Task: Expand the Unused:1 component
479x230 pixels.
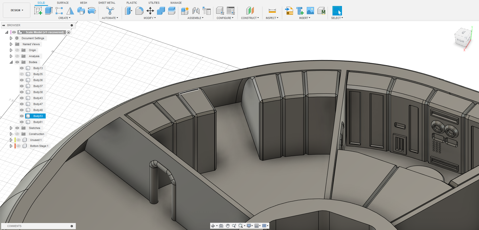Action: tap(11, 140)
